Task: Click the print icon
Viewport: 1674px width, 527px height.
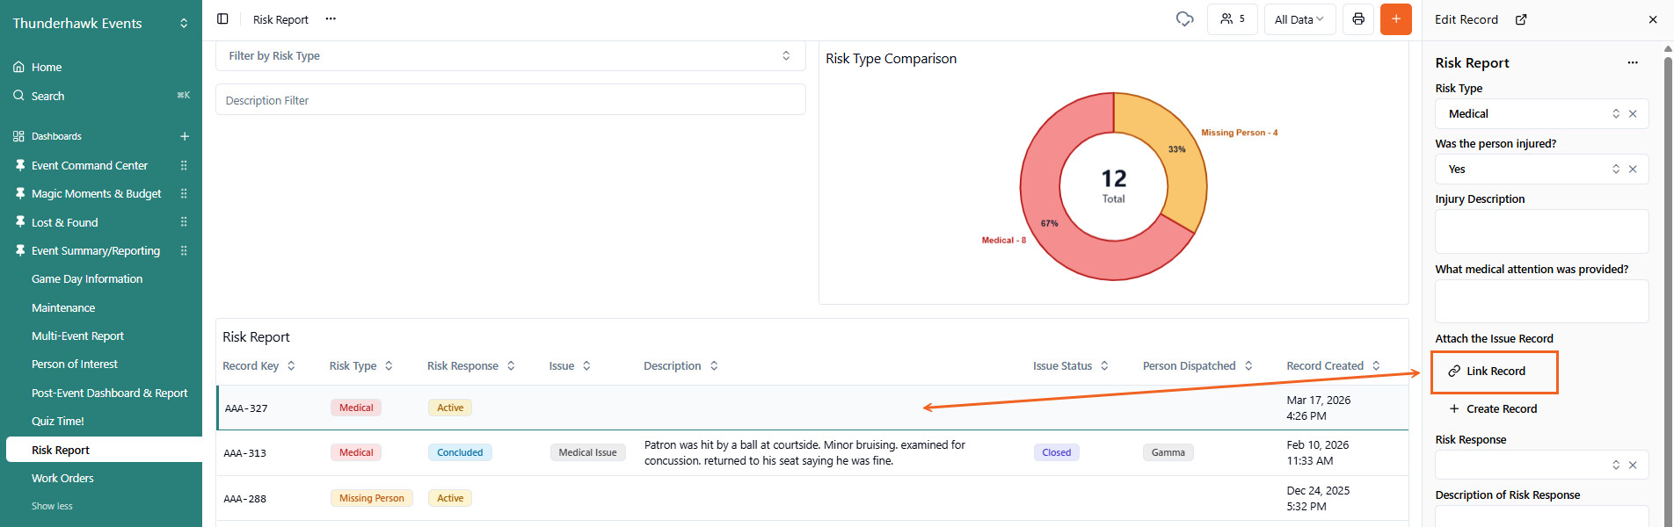Action: 1358,19
